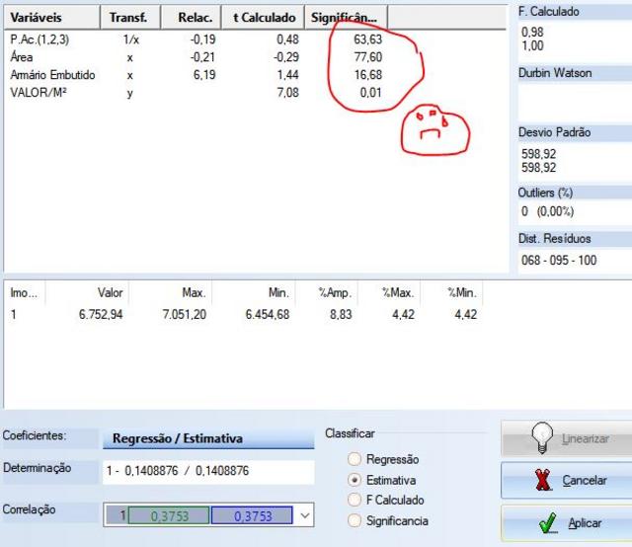The width and height of the screenshot is (632, 547).
Task: Click the %Max. column header
Action: point(389,292)
